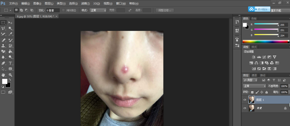Enable the 消除锯齿 anti-alias checkbox
Screen dimensions: 290x126
tap(64, 10)
